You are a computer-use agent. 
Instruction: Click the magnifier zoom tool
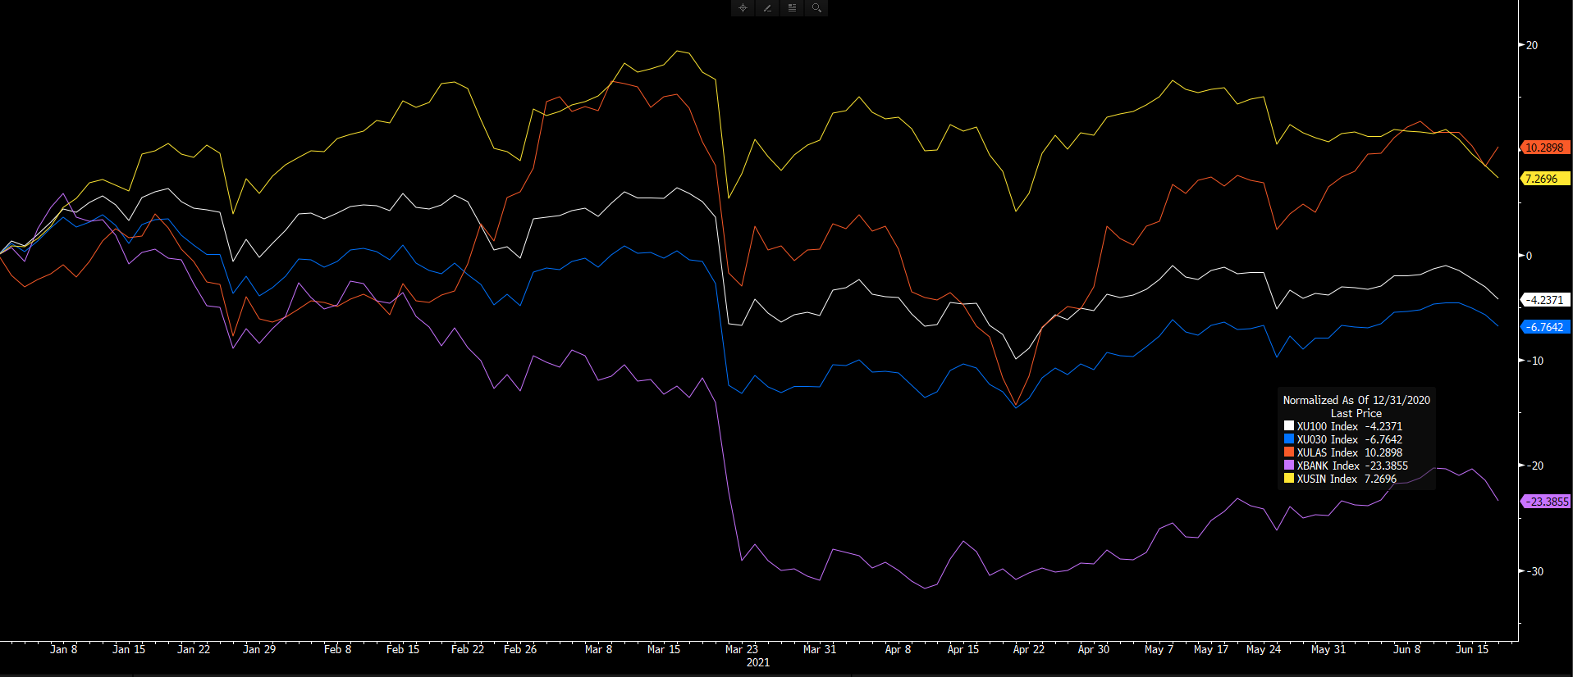pos(816,8)
